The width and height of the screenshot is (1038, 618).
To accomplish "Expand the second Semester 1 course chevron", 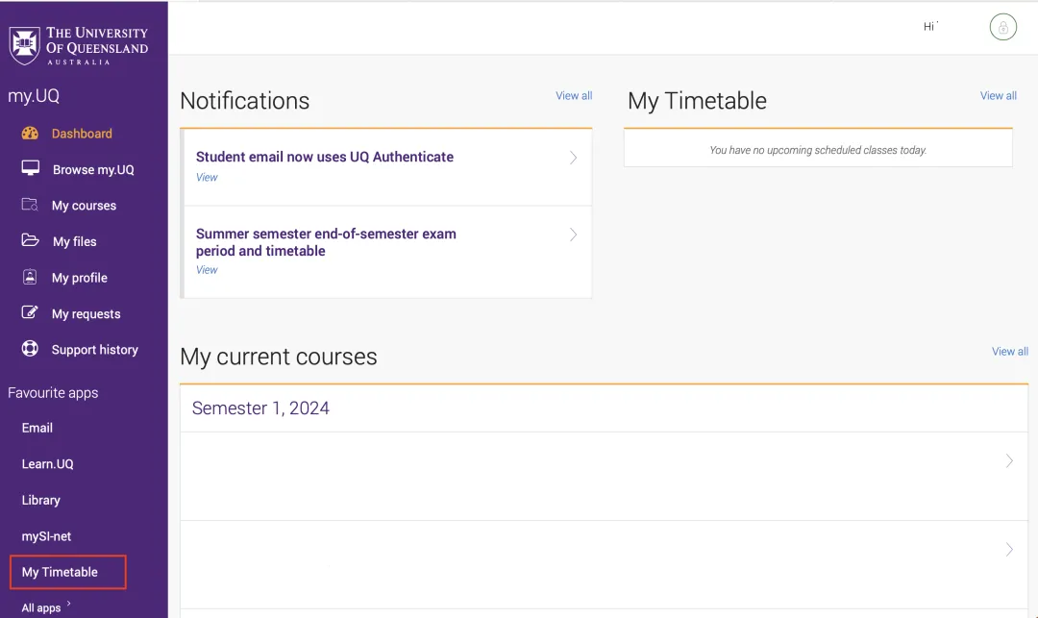I will 1009,549.
